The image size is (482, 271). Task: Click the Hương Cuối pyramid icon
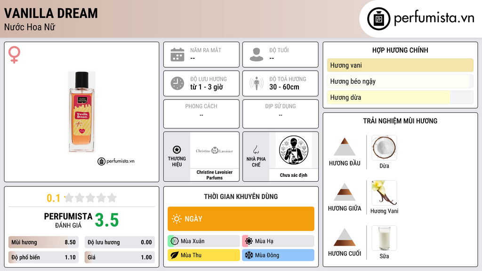[345, 237]
